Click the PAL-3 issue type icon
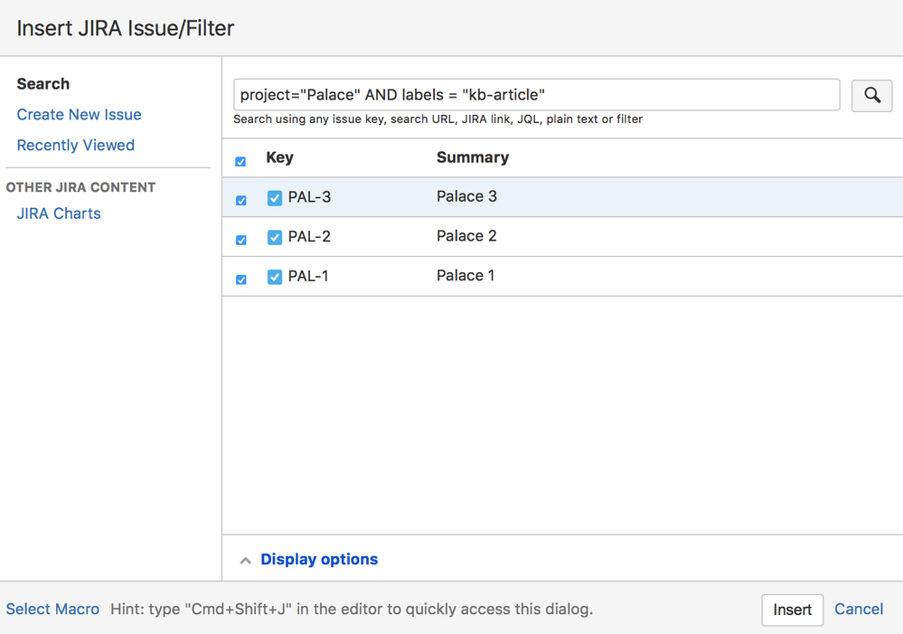This screenshot has height=634, width=903. tap(275, 198)
